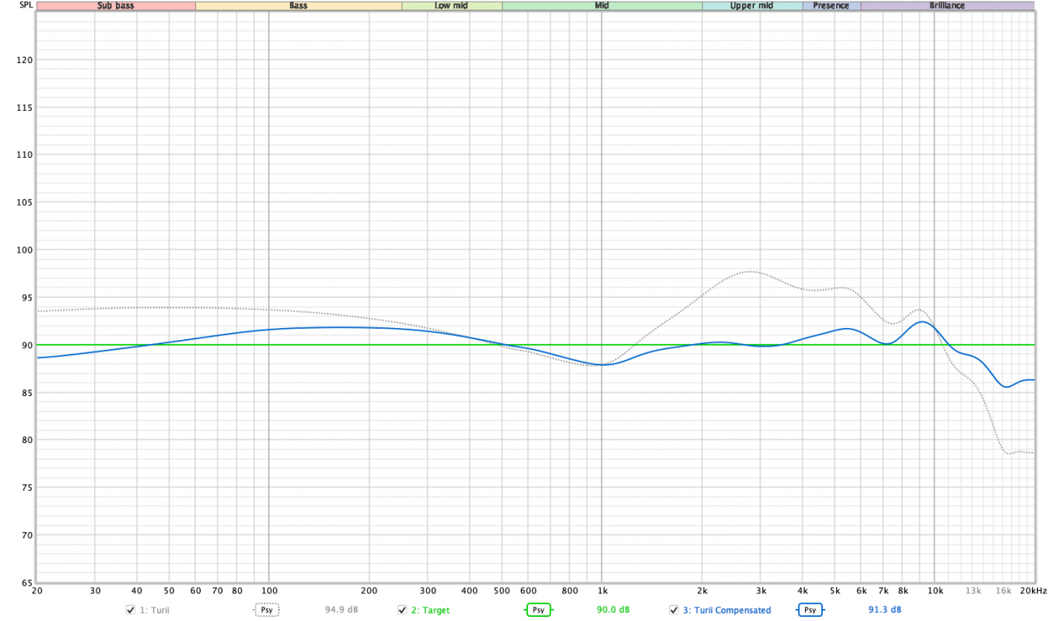Click the 120 SPL axis value
1053x621 pixels.
[24, 60]
